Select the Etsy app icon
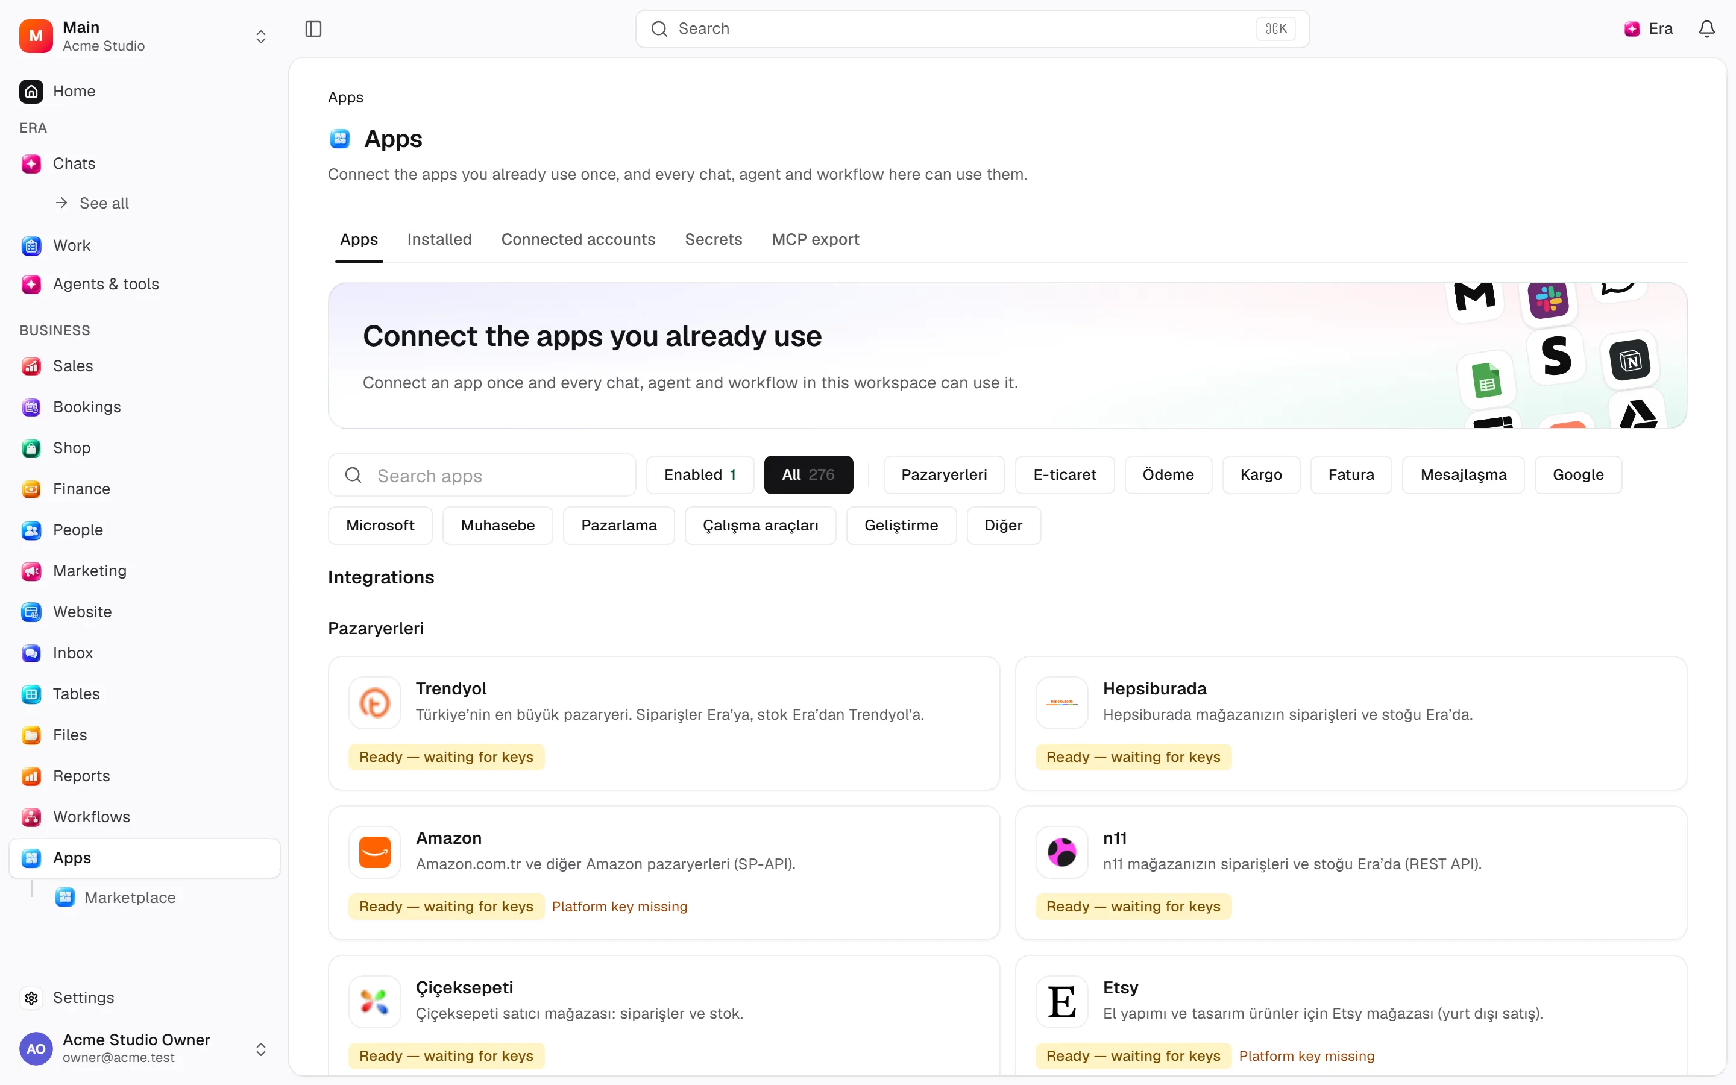 1061,1001
